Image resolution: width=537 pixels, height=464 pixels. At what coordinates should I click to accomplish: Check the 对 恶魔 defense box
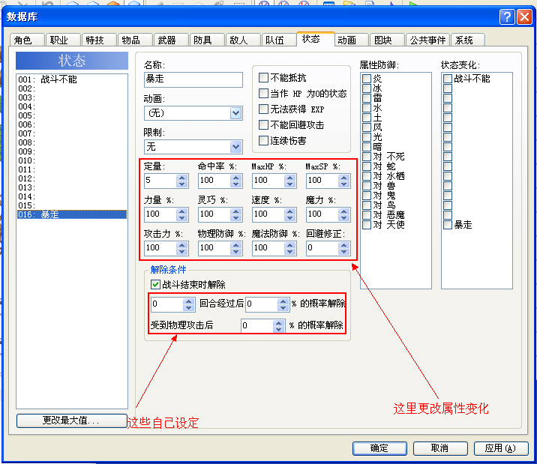367,215
